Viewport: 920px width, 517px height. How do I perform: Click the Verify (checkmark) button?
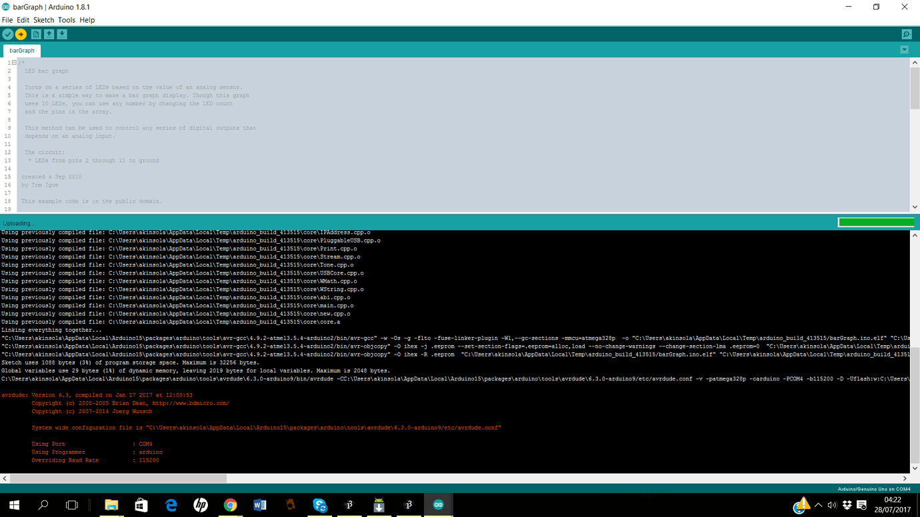click(x=9, y=33)
